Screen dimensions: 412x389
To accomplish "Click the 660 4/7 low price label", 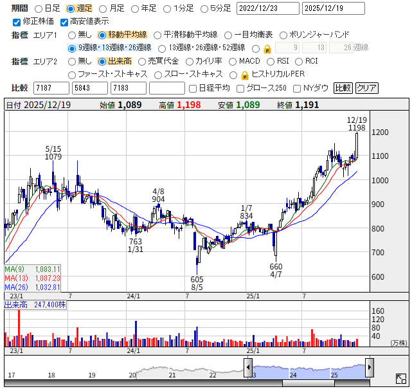I will [x=276, y=271].
